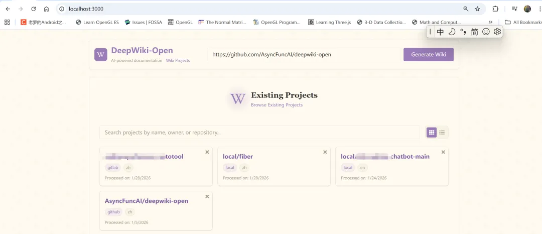Delete the local/fiber project card
Image resolution: width=542 pixels, height=234 pixels.
(325, 152)
